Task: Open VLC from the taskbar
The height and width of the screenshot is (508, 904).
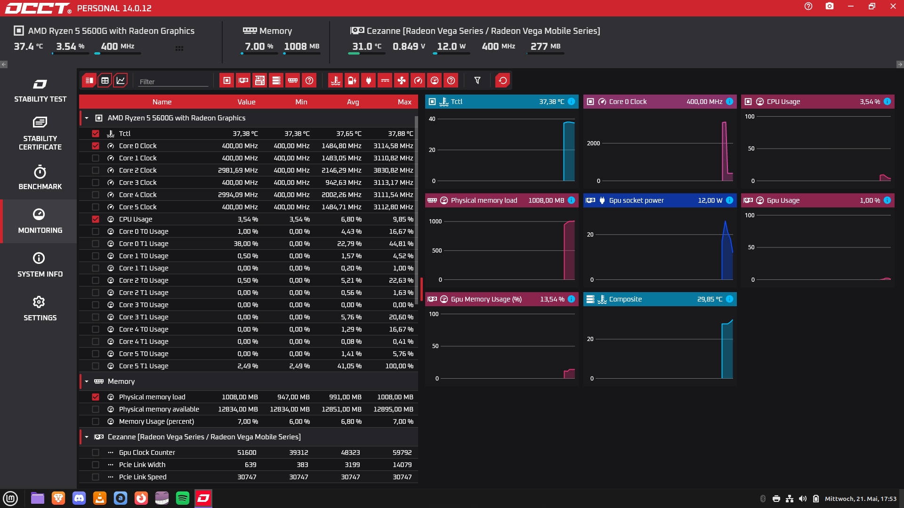Action: 100,498
